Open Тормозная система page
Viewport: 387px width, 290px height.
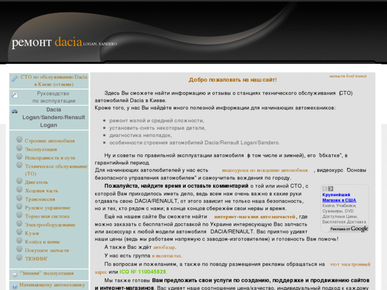click(x=47, y=216)
